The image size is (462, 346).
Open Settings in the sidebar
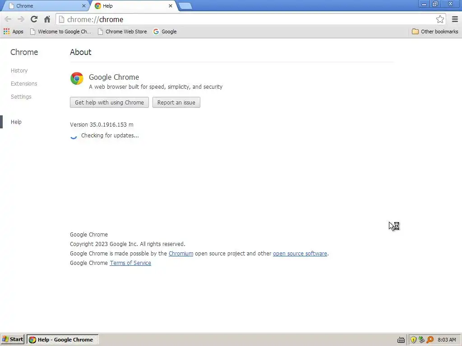pyautogui.click(x=21, y=96)
